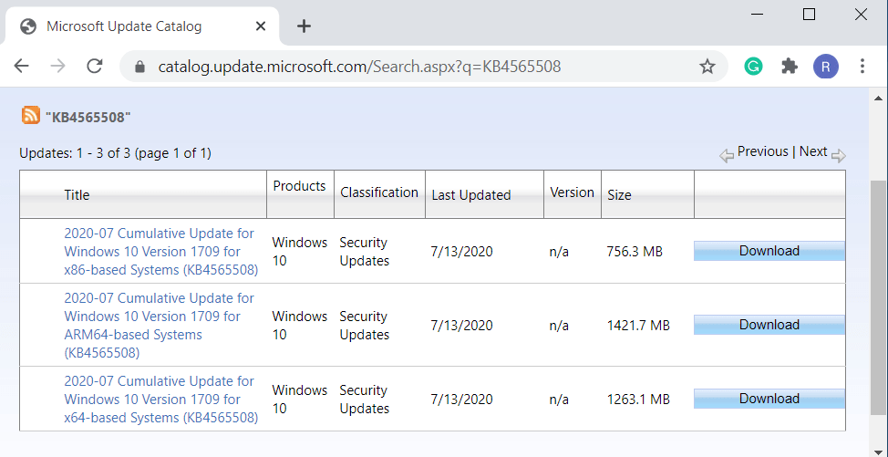888x457 pixels.
Task: Click the "KB4565508" search heading text
Action: pyautogui.click(x=88, y=118)
